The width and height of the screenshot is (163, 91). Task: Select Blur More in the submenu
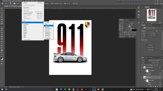[49, 26]
